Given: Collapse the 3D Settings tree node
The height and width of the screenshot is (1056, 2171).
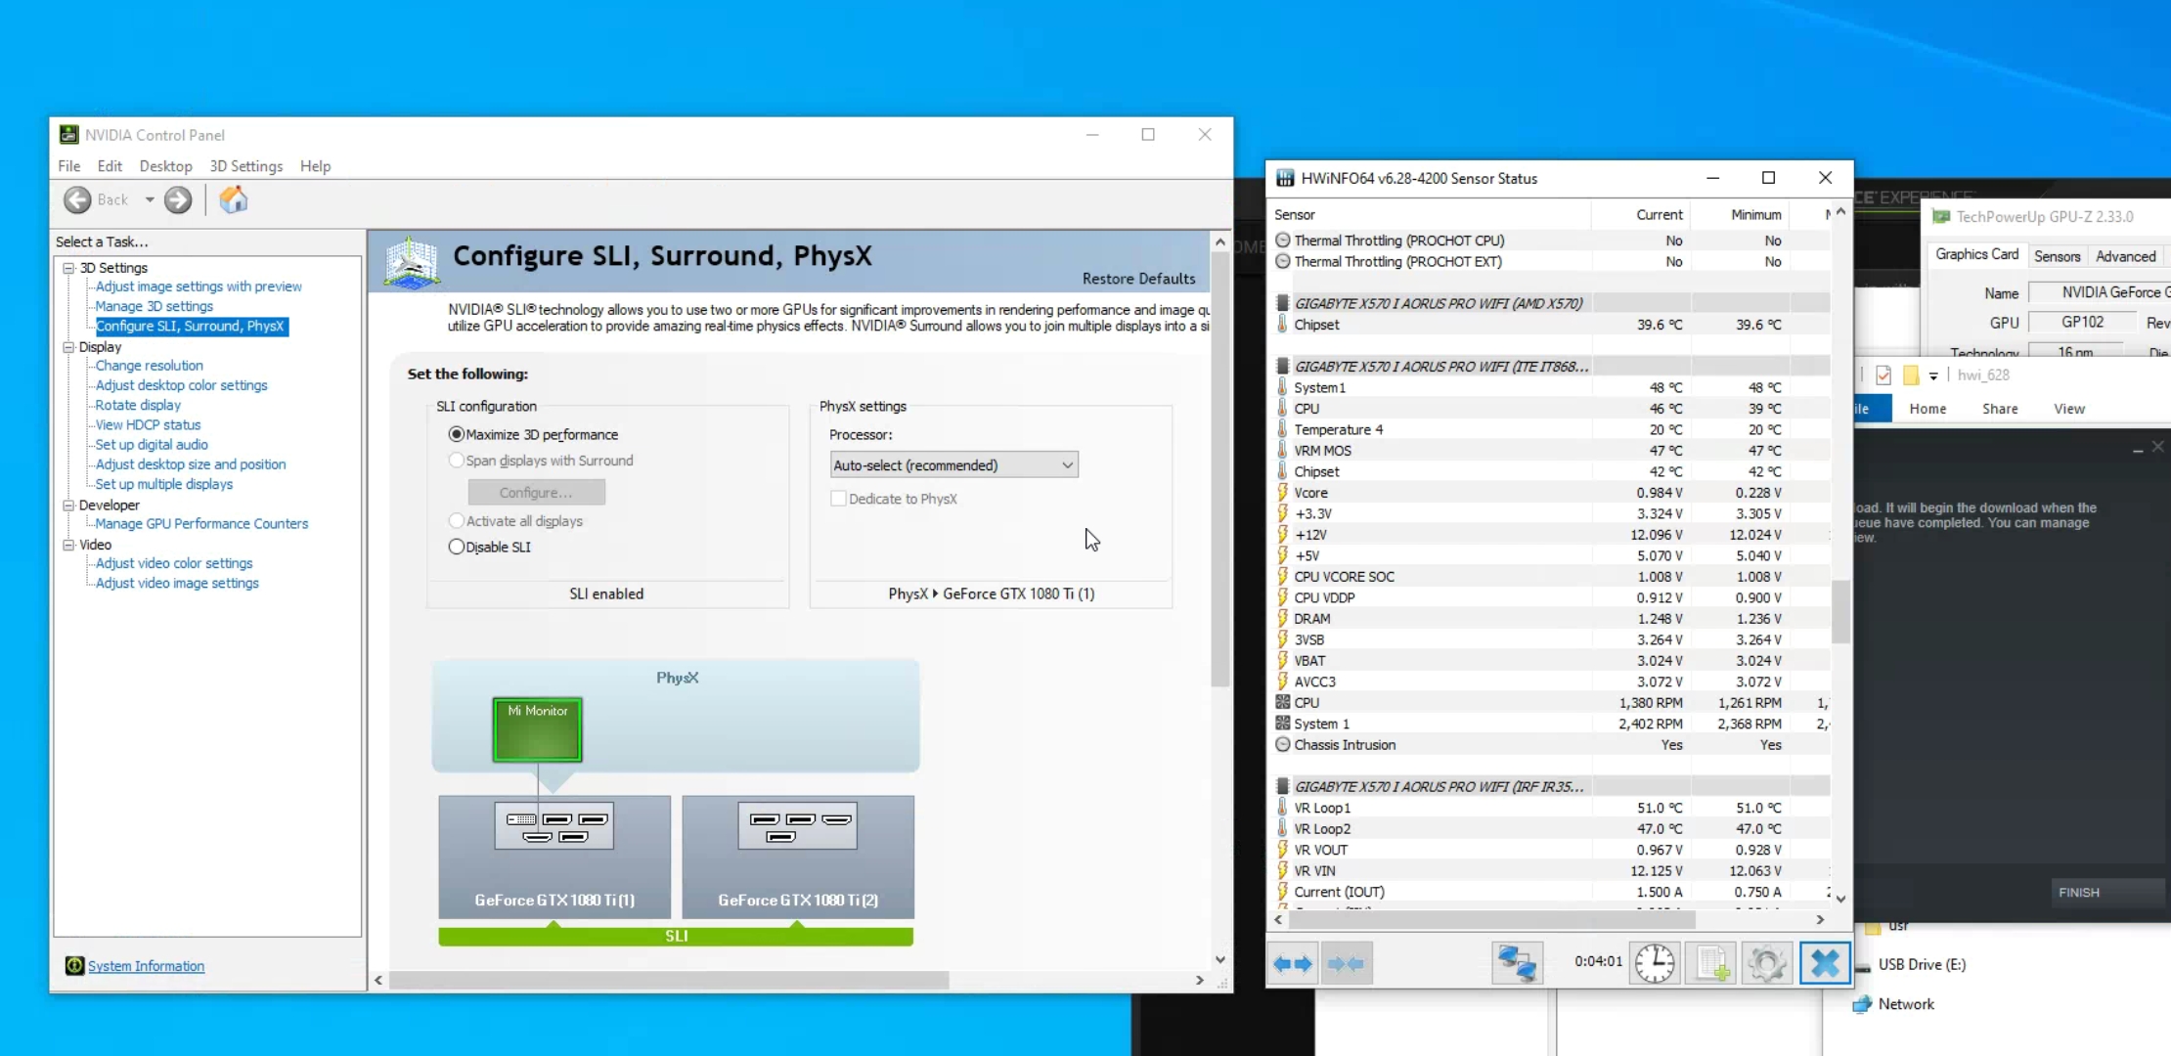Looking at the screenshot, I should 68,268.
